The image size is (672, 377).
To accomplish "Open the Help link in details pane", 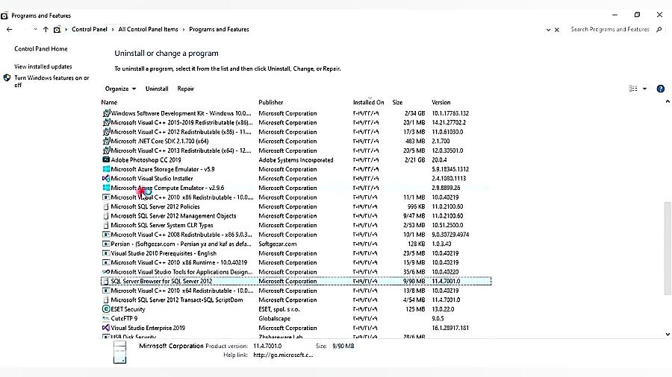I will pos(283,355).
